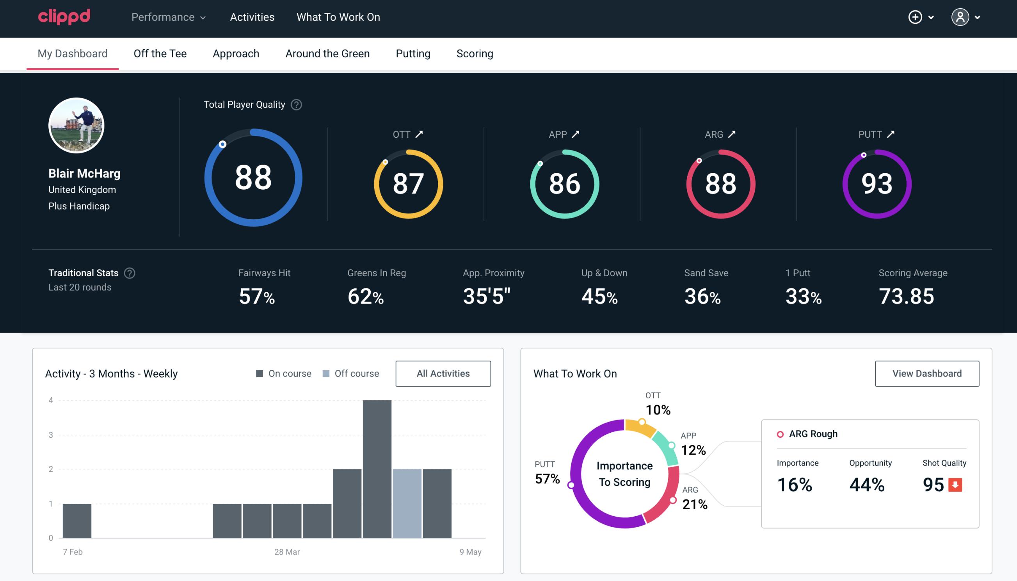Switch to the Scoring tab

[475, 53]
